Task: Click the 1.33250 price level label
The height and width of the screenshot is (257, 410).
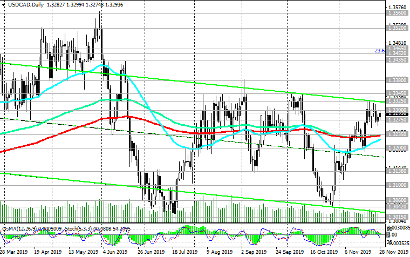Action: [x=397, y=100]
